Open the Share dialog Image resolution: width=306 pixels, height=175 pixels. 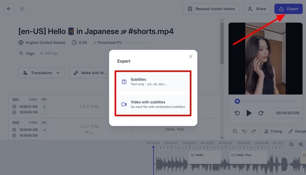257,9
